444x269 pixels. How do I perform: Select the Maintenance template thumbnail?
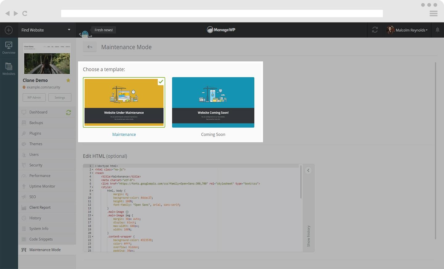(124, 102)
